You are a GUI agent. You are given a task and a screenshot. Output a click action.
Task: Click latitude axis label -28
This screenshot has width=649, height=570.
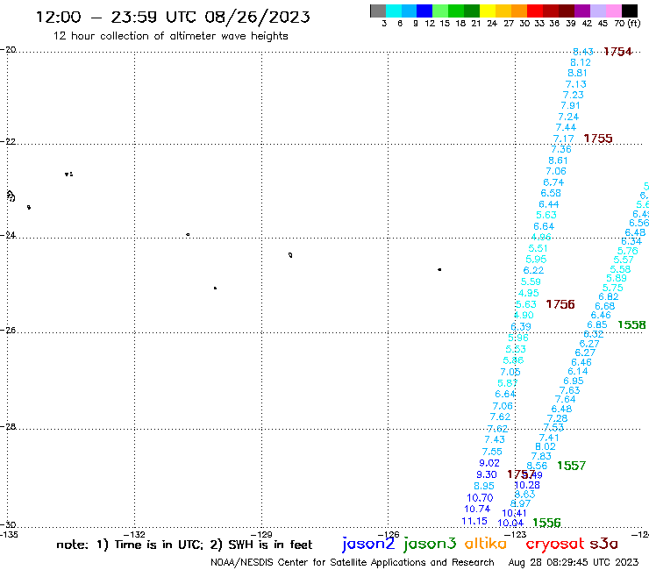click(8, 426)
